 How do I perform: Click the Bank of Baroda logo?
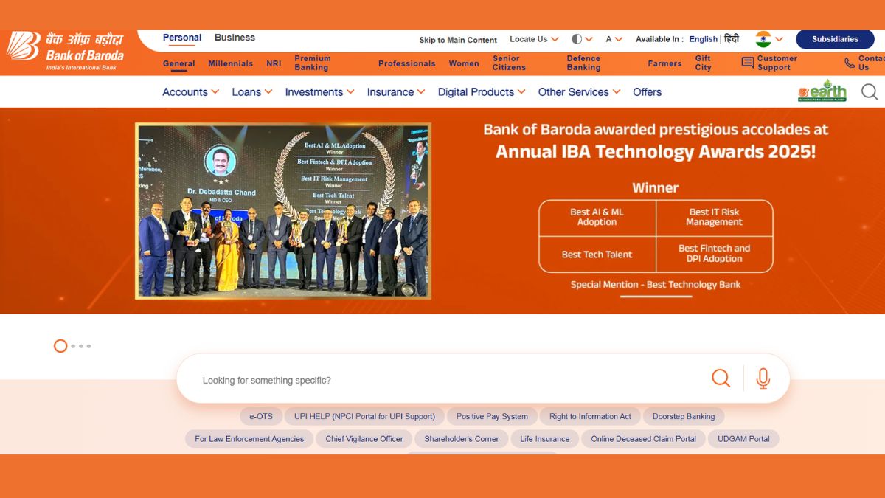pos(65,50)
